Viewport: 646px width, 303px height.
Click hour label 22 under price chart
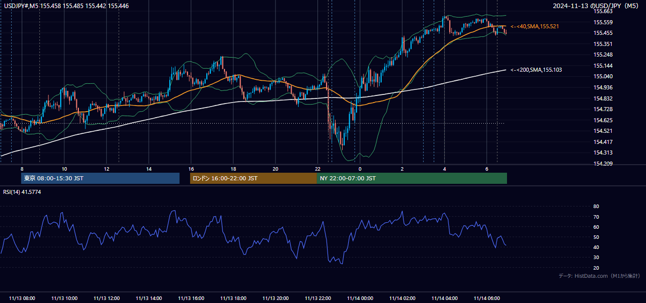coord(317,169)
